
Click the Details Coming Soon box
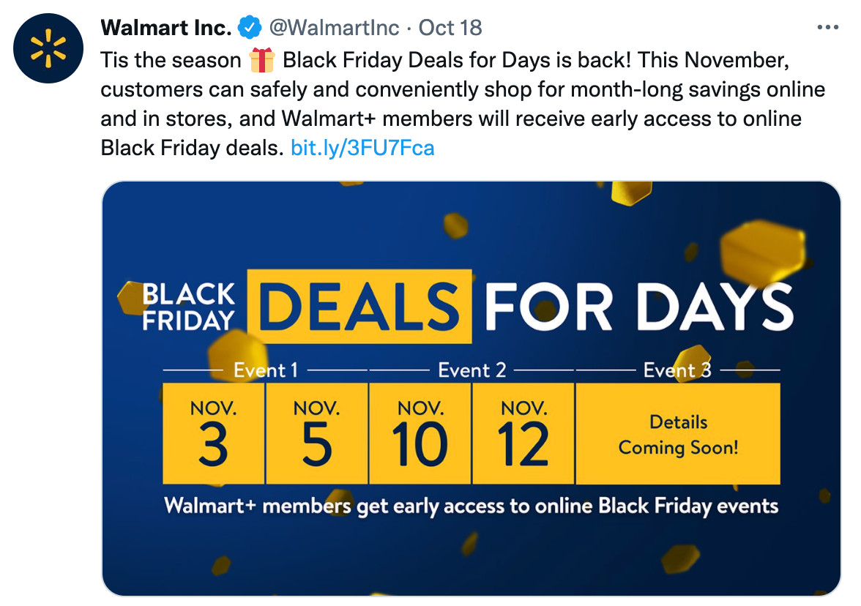click(x=678, y=433)
